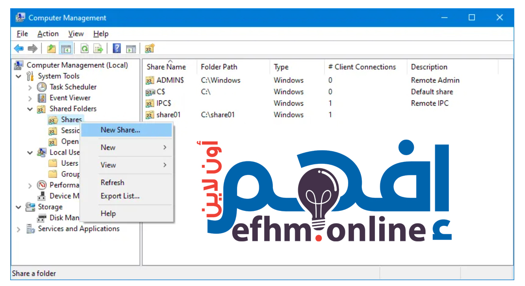The height and width of the screenshot is (286, 525).
Task: Click the Up one level folder icon
Action: coord(51,49)
